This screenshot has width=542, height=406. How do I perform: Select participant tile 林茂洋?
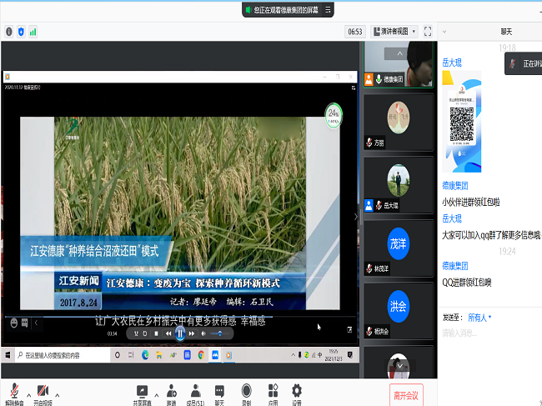[x=399, y=248]
